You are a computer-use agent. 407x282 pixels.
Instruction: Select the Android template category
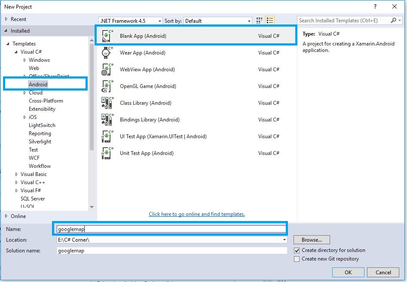(x=38, y=84)
